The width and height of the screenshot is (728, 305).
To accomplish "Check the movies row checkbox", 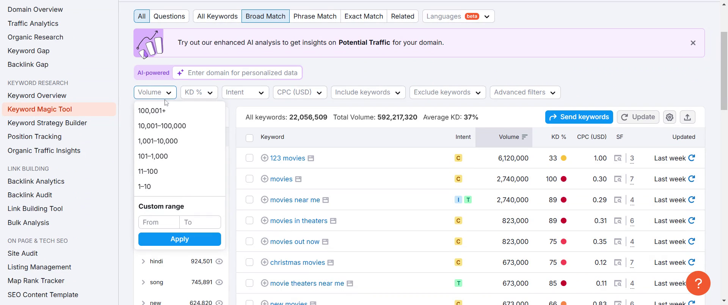I will pyautogui.click(x=249, y=179).
